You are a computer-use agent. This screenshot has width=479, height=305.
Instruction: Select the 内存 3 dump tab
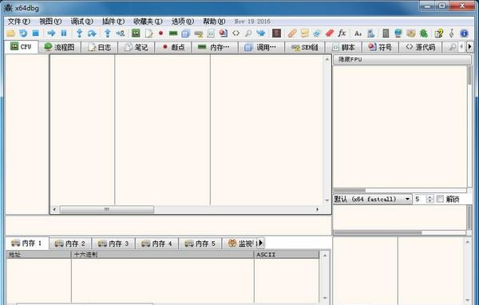[x=113, y=244]
